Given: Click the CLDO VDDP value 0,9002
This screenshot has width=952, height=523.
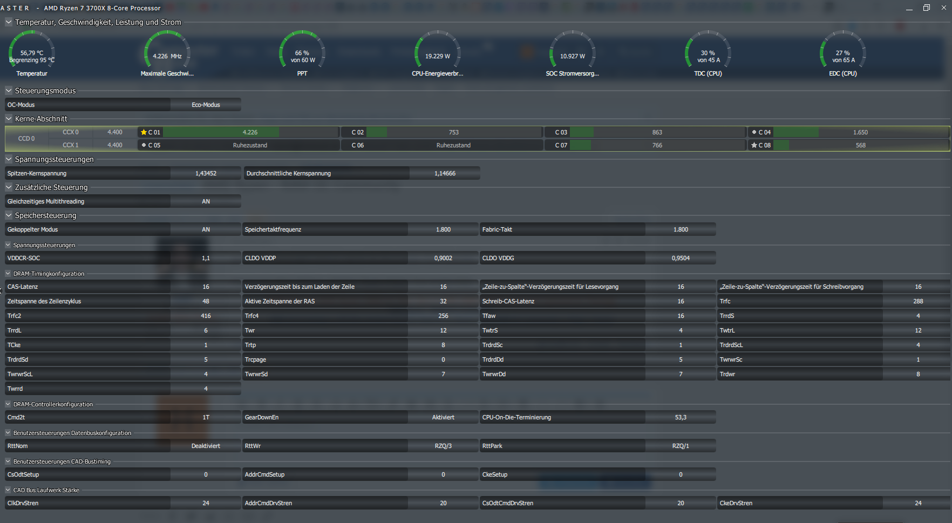Looking at the screenshot, I should (x=443, y=258).
